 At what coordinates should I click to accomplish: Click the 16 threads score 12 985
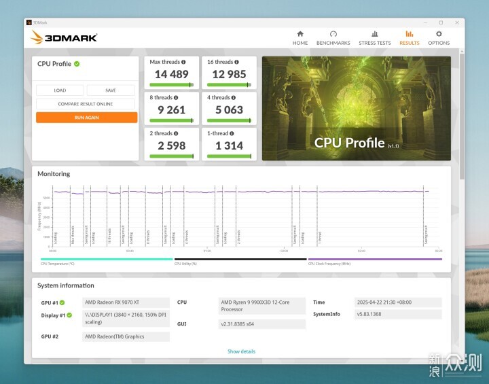229,74
